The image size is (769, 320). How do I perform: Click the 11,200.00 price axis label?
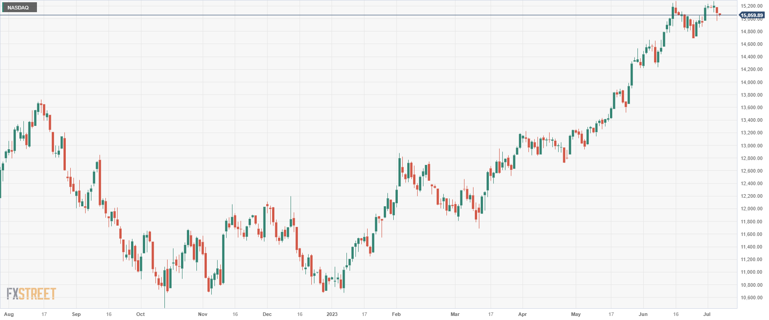751,259
